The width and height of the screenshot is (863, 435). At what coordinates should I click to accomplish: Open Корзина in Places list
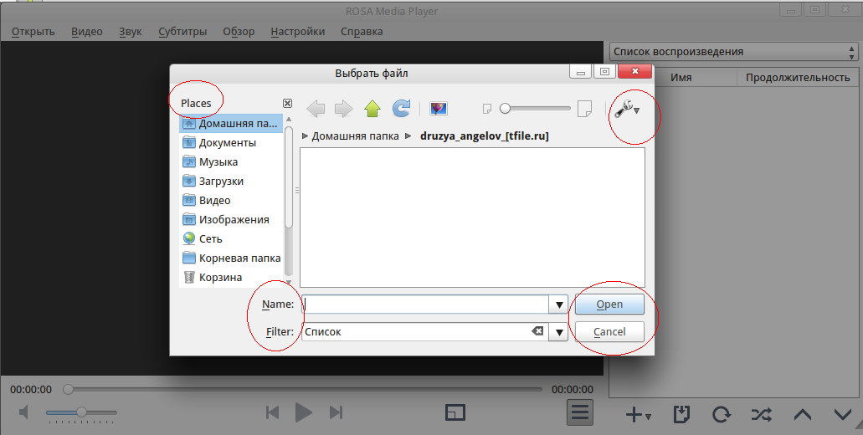[231, 277]
